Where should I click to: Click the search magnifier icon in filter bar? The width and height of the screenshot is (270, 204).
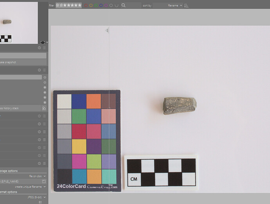tap(124, 5)
